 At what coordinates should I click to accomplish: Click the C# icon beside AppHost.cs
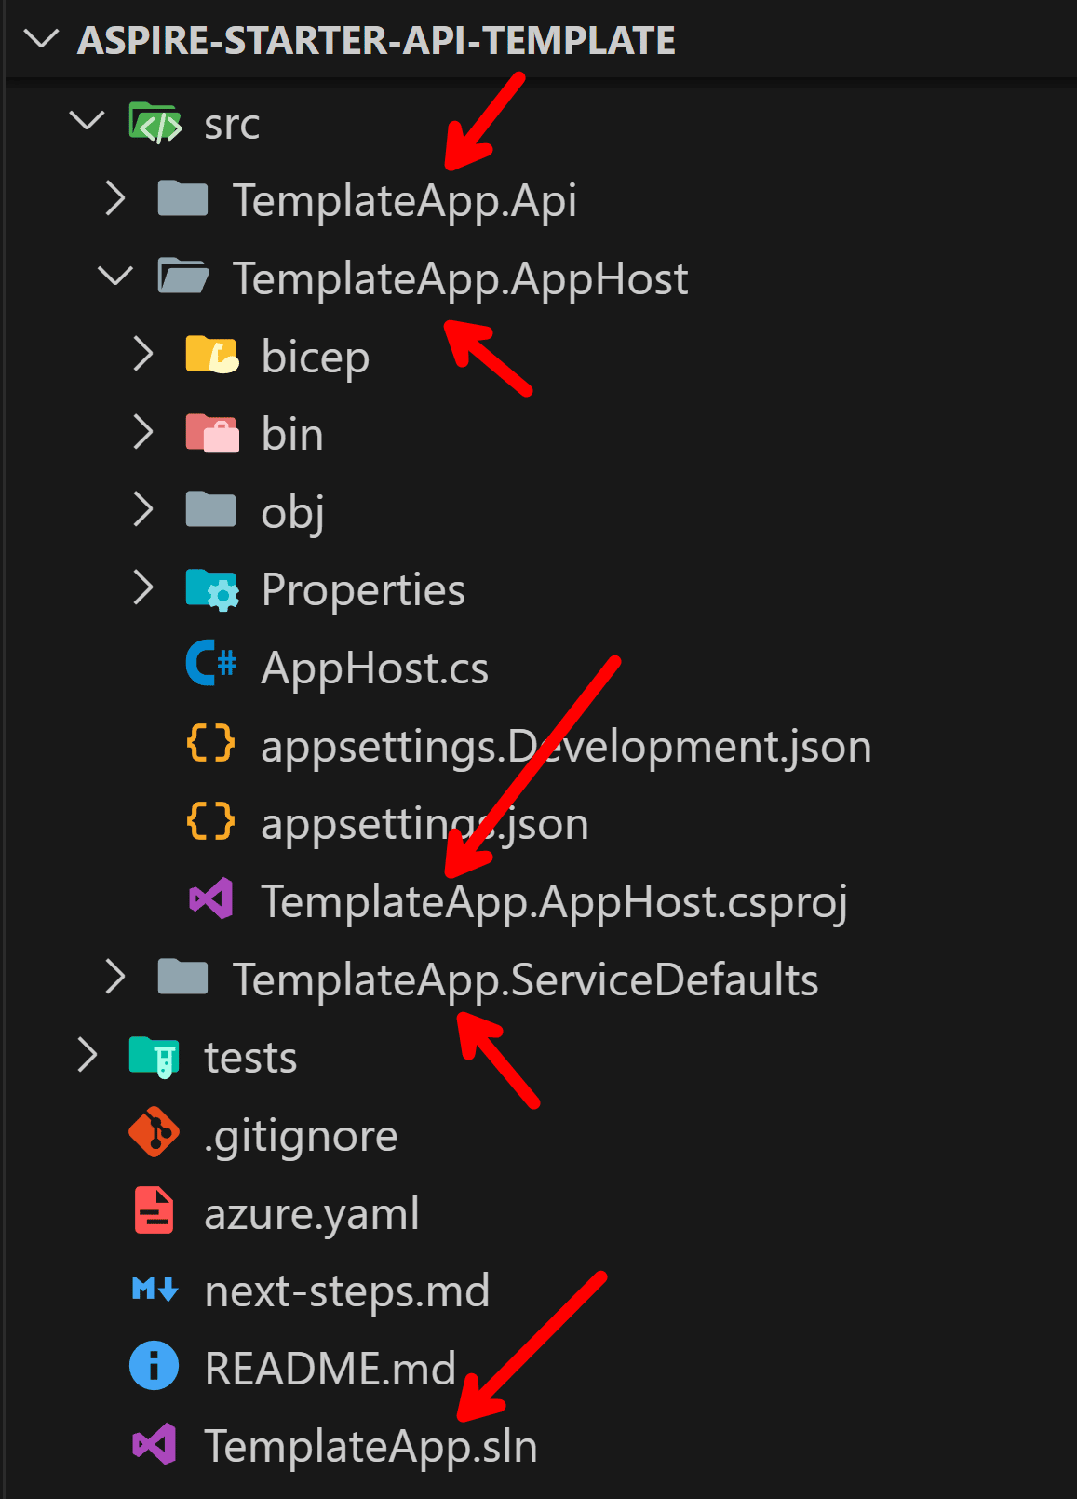[211, 664]
